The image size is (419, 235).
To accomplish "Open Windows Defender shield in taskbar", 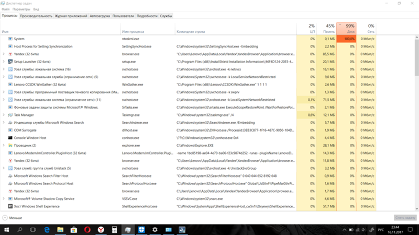I will (141, 230).
